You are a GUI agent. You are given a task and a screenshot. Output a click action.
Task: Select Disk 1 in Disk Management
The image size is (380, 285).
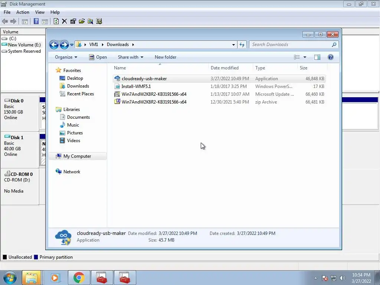pyautogui.click(x=20, y=150)
